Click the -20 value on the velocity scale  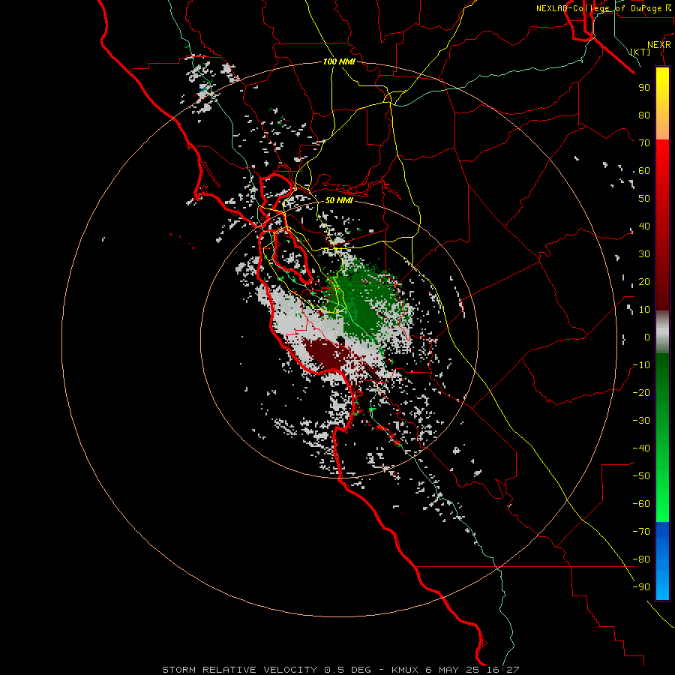641,392
